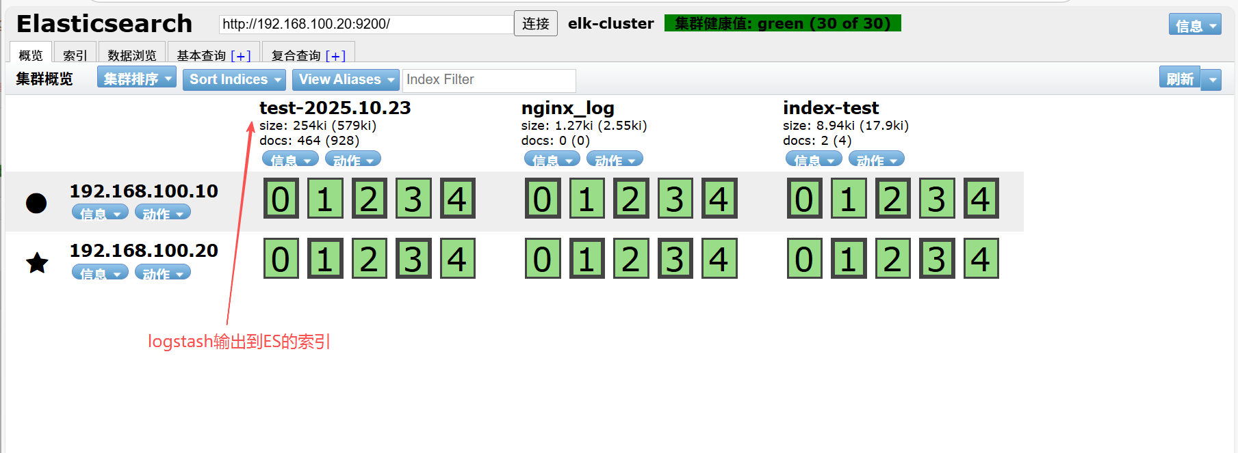Add a new 基本查询 tab with [+]

pos(240,56)
